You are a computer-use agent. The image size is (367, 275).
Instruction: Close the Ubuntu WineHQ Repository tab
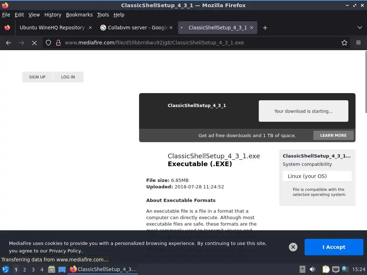90,28
